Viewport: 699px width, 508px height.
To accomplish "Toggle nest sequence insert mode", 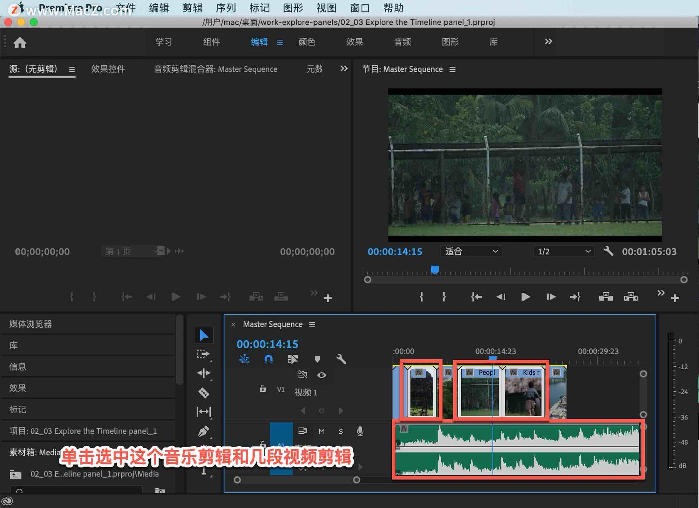I will [x=244, y=359].
